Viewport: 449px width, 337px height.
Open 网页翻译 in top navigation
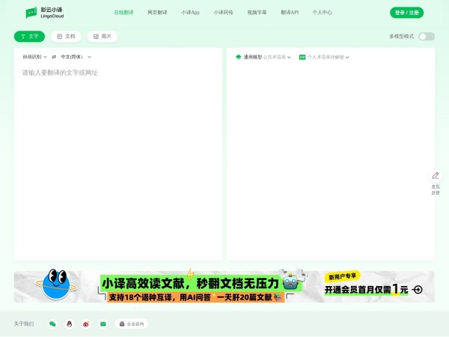(157, 13)
